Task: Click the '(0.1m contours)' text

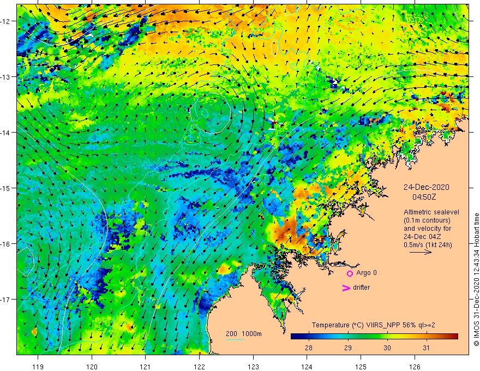Action: click(427, 220)
